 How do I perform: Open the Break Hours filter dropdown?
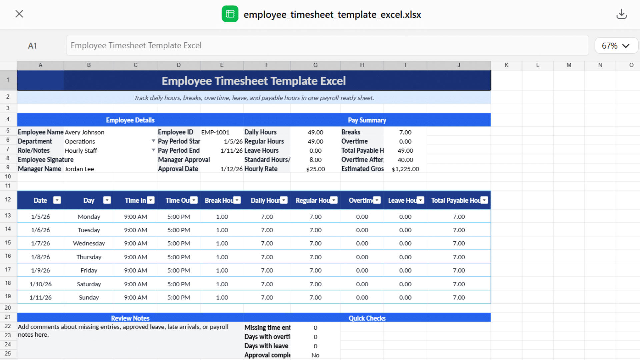pyautogui.click(x=237, y=200)
